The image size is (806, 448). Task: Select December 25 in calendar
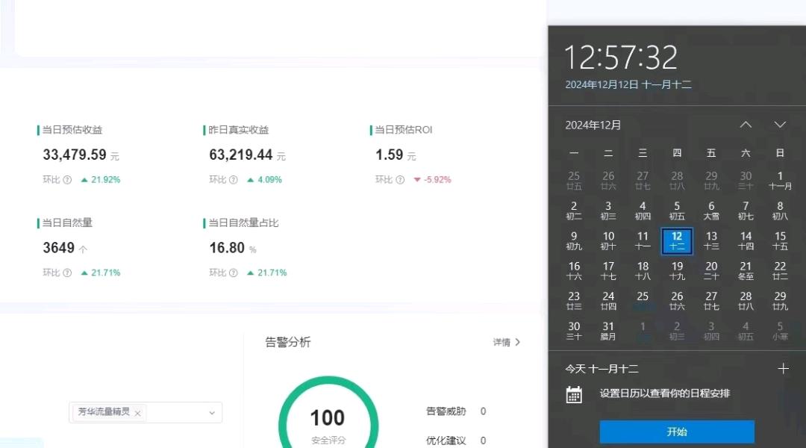(643, 300)
